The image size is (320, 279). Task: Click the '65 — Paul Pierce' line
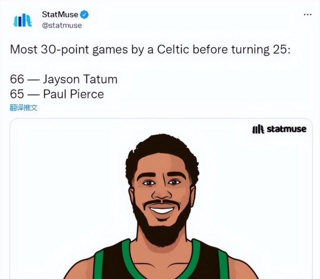point(57,94)
